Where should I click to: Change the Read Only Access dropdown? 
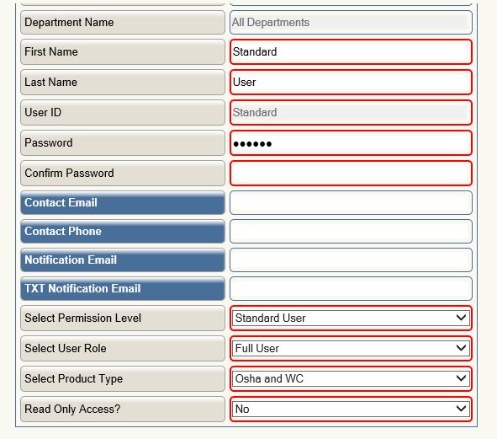click(351, 409)
